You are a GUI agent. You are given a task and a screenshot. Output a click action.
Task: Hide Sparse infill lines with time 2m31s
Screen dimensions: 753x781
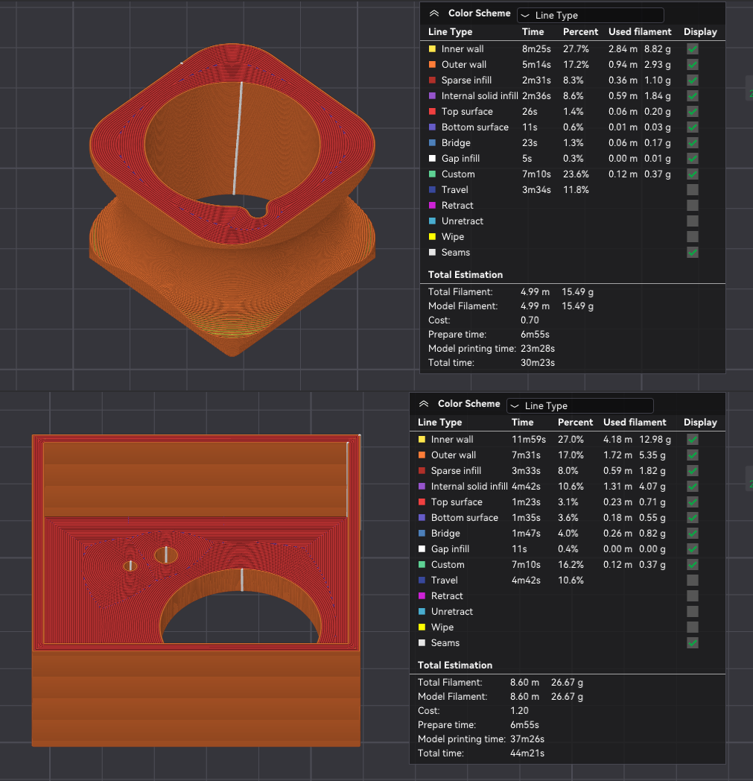692,80
